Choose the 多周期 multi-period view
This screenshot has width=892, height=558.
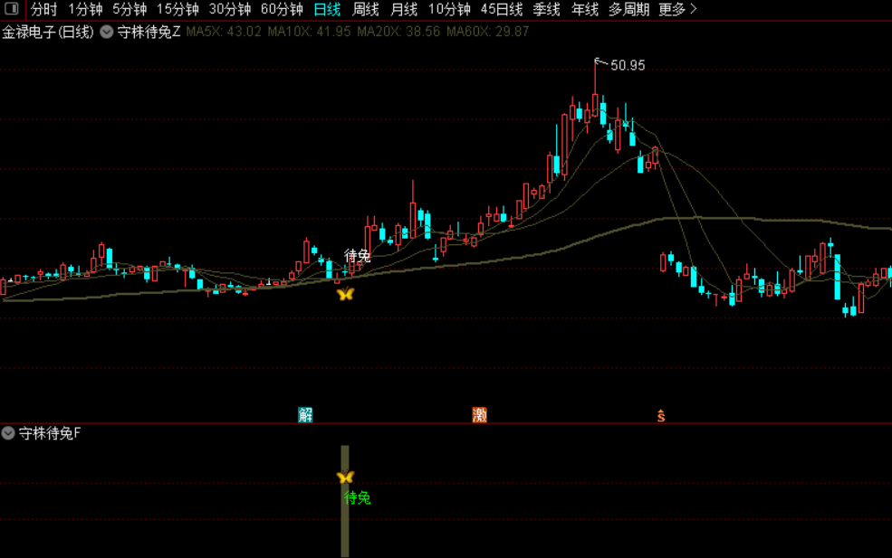pyautogui.click(x=628, y=9)
